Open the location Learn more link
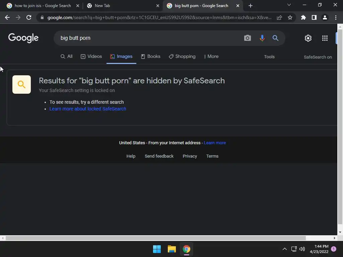 click(x=215, y=143)
